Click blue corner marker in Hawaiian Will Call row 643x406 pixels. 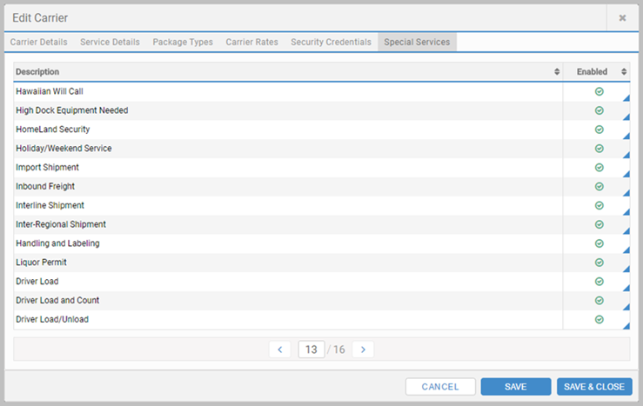(626, 98)
